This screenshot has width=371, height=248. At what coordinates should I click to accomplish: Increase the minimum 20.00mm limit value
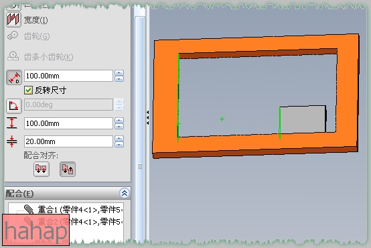coord(119,139)
